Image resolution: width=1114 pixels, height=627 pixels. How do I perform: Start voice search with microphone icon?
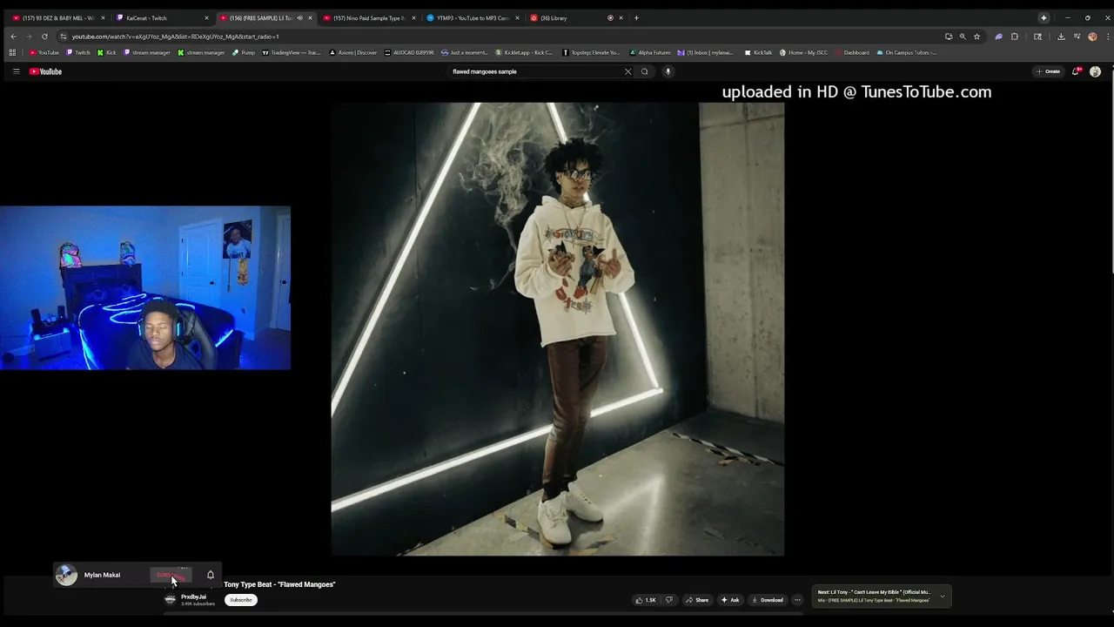pyautogui.click(x=668, y=71)
